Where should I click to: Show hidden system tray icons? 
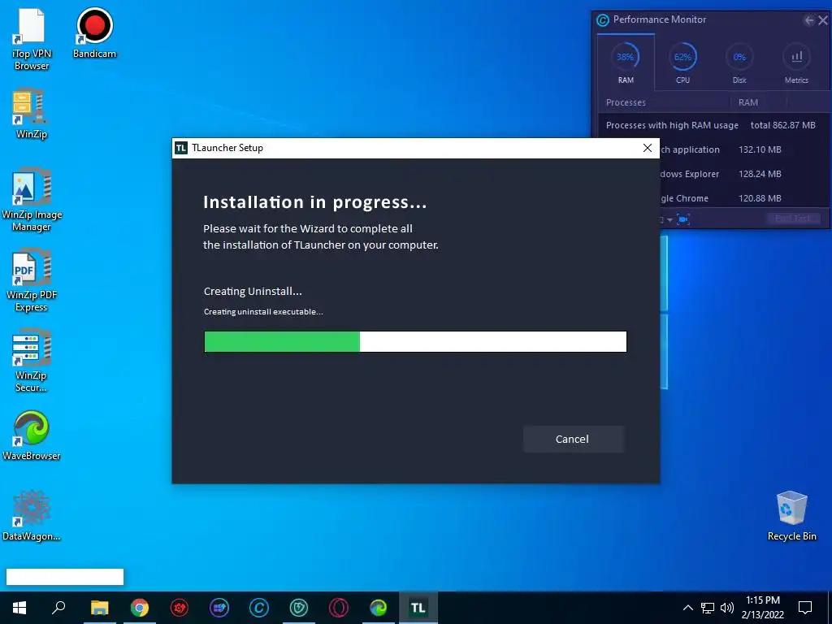(687, 608)
